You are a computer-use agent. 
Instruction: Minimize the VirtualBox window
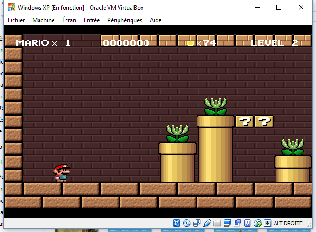pyautogui.click(x=257, y=7)
